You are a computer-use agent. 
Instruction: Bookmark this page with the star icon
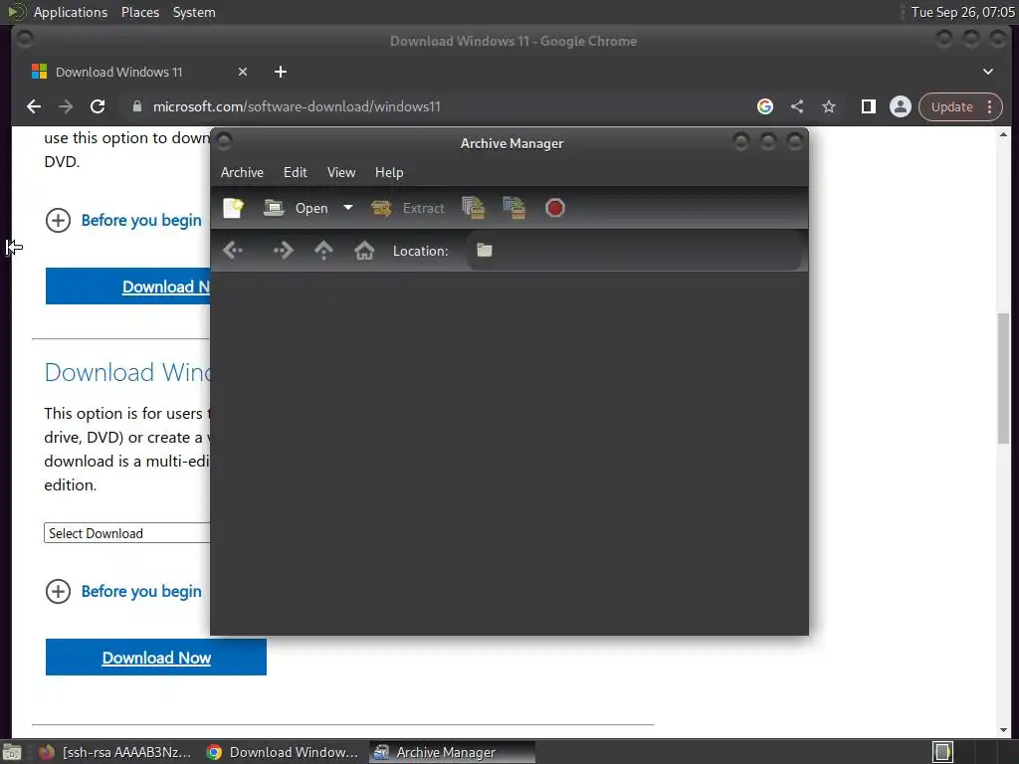click(829, 106)
